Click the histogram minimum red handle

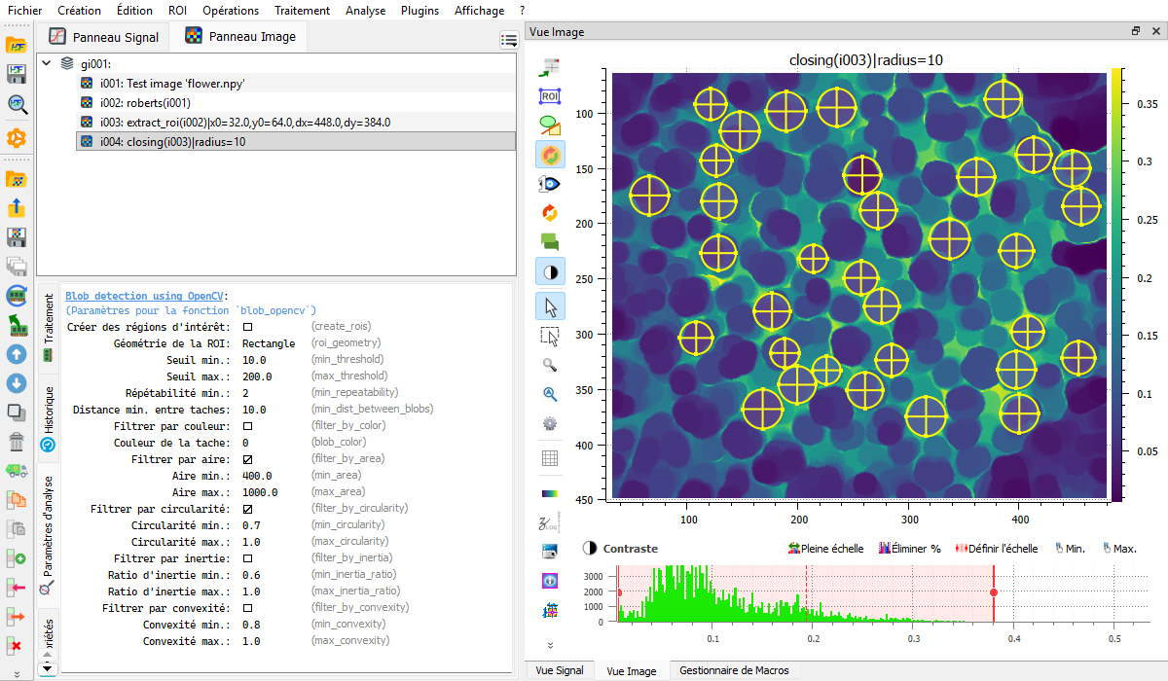pos(618,592)
